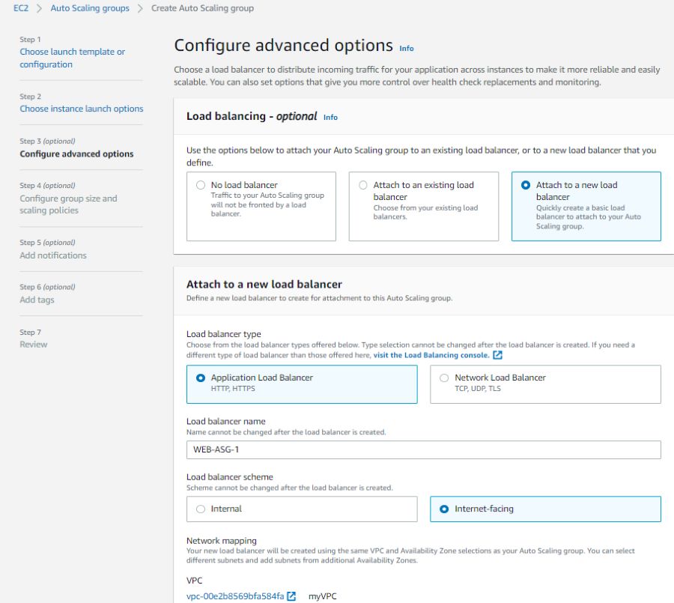This screenshot has height=603, width=674.
Task: Open the vpc-00e2b8569bfa584fa link
Action: [235, 596]
